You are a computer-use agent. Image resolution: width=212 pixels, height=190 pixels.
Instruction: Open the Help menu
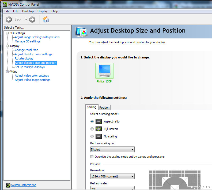point(55,11)
